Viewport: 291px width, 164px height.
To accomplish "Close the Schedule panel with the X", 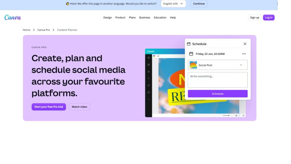I will pyautogui.click(x=245, y=44).
